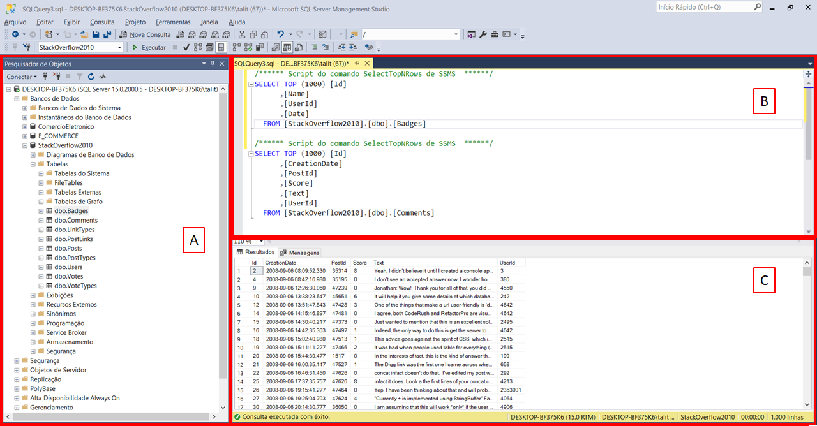Select the SQLQuery3.sql editor tab
Image resolution: width=817 pixels, height=426 pixels.
292,64
